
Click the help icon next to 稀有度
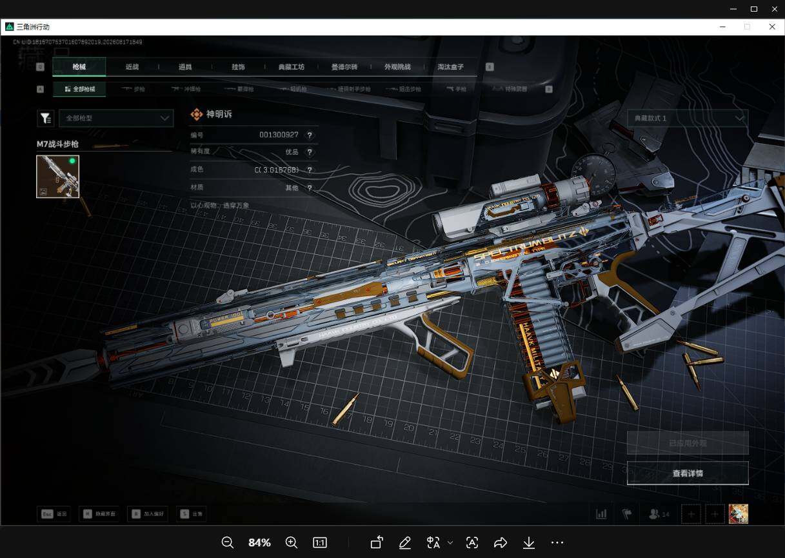[x=310, y=152]
